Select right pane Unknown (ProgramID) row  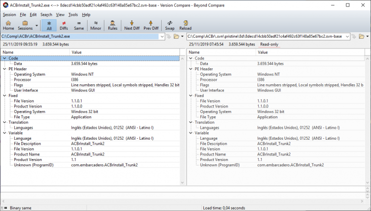(276, 165)
